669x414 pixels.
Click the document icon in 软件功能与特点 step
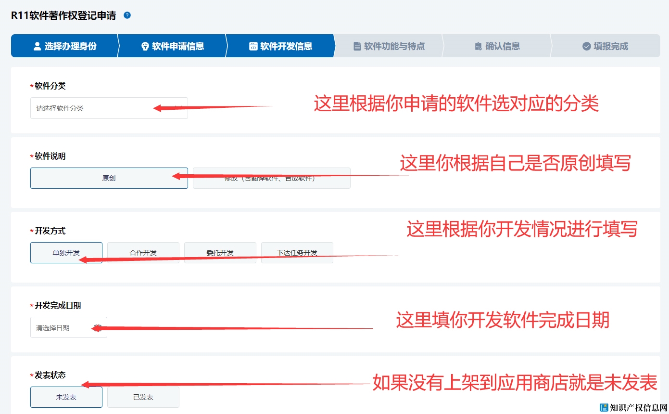pos(357,46)
